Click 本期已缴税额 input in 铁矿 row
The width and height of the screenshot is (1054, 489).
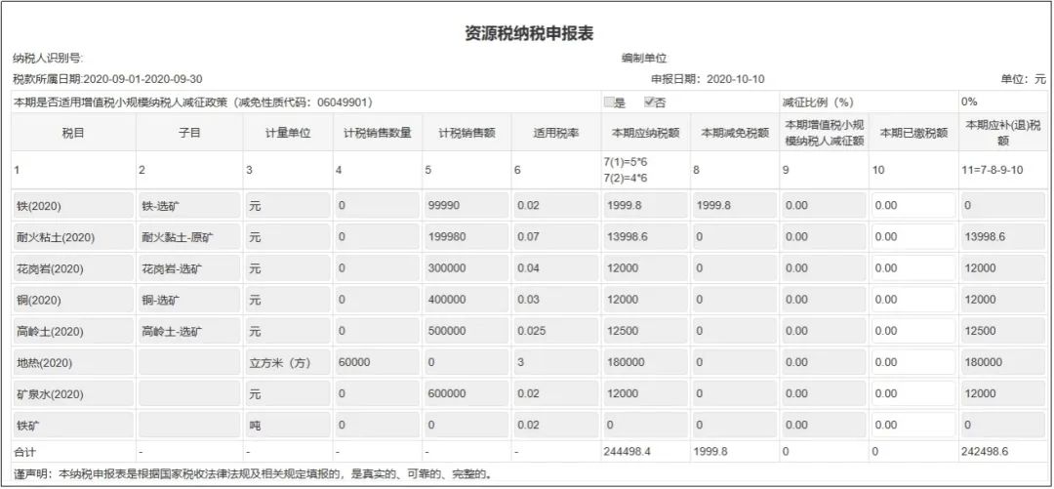click(x=912, y=425)
